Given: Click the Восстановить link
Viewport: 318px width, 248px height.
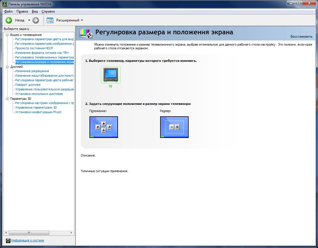Looking at the screenshot, I should pos(301,36).
